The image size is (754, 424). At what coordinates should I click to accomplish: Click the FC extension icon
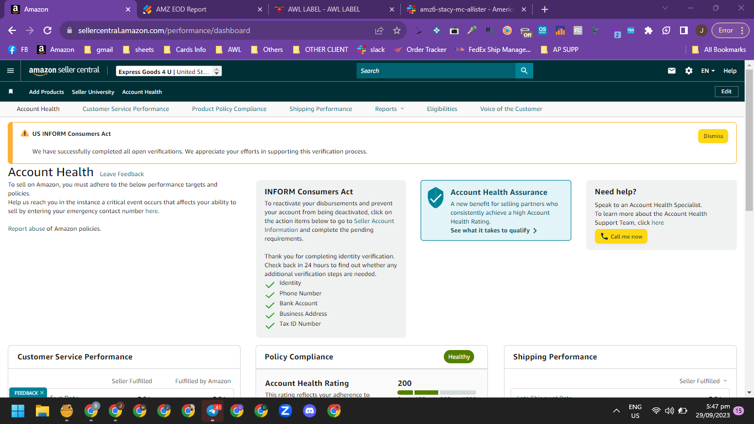click(x=578, y=30)
